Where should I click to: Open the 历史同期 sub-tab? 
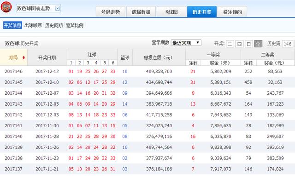click(54, 25)
